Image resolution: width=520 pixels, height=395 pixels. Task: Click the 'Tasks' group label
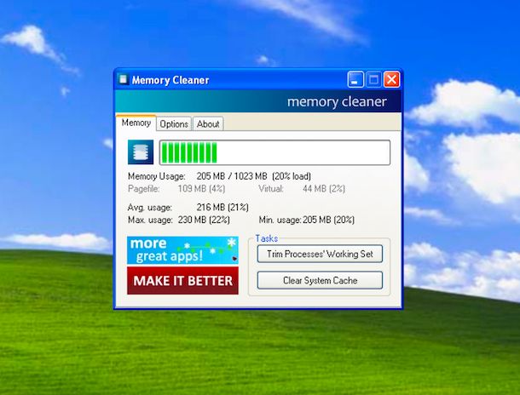tap(266, 238)
